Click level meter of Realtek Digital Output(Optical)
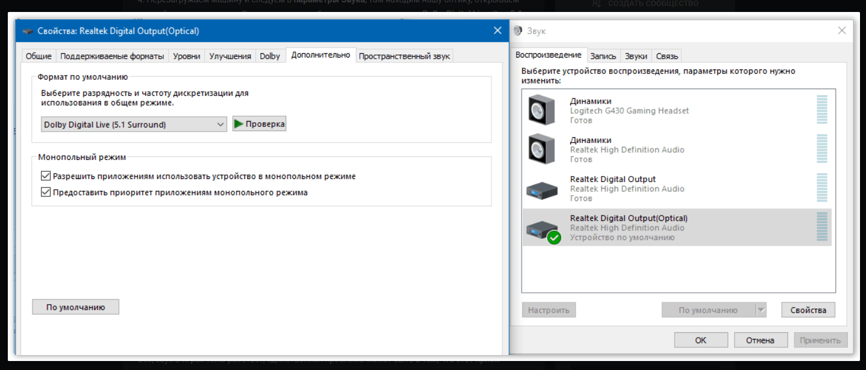 (822, 226)
